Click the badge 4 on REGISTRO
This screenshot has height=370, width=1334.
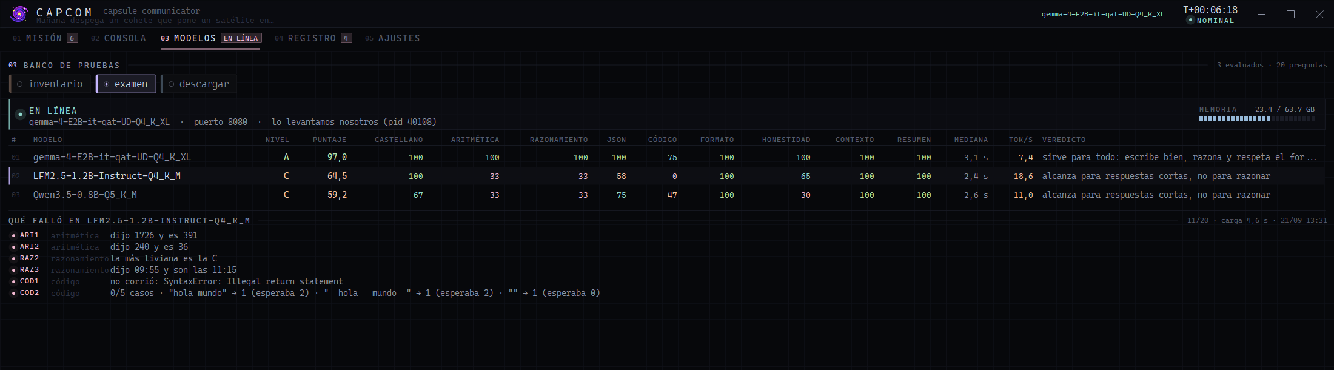click(346, 38)
